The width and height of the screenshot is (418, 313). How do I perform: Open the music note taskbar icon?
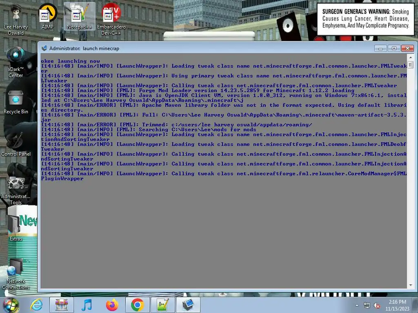(87, 305)
